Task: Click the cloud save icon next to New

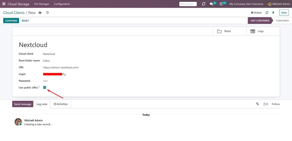Action: 40,13
